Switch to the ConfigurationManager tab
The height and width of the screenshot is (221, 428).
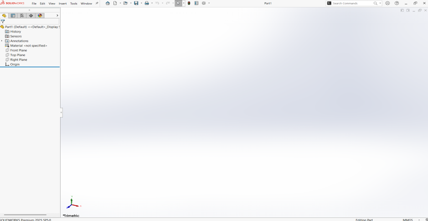point(22,16)
